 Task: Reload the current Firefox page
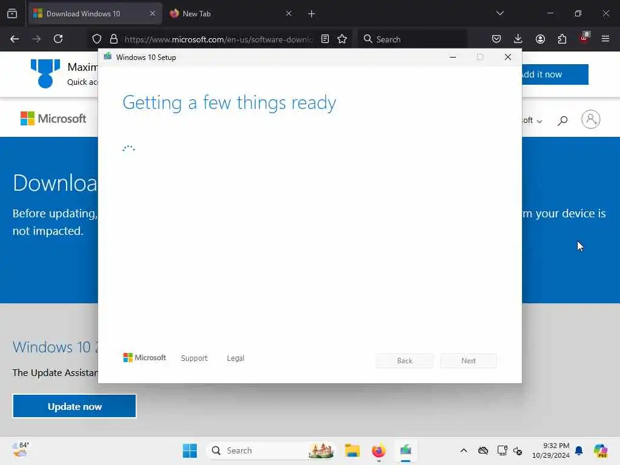point(58,39)
